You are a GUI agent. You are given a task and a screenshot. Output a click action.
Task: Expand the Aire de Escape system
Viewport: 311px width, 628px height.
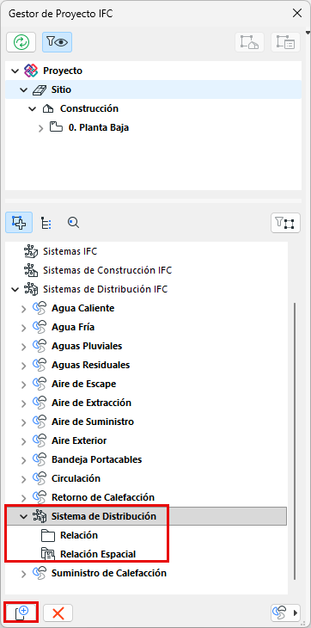coord(23,385)
